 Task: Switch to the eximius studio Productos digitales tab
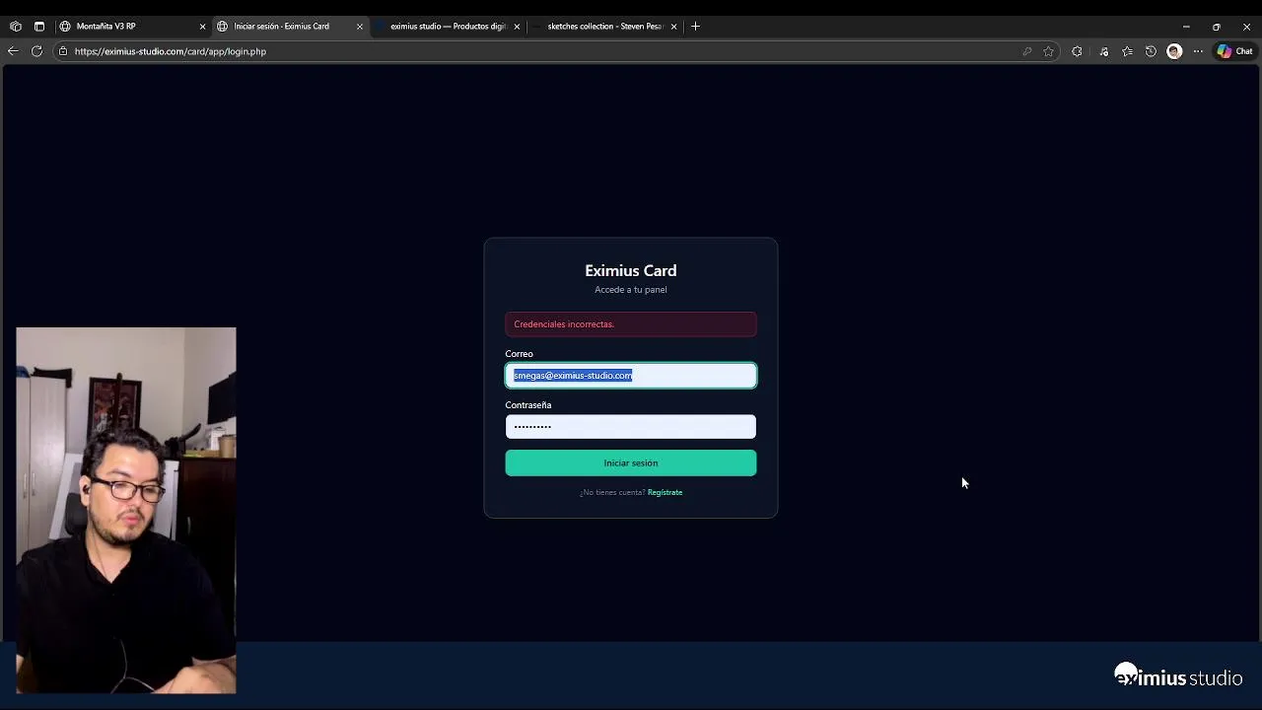(448, 27)
